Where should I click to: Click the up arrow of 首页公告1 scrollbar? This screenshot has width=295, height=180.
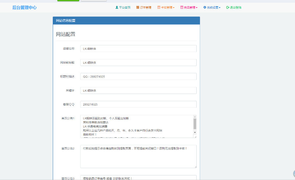click(195, 117)
